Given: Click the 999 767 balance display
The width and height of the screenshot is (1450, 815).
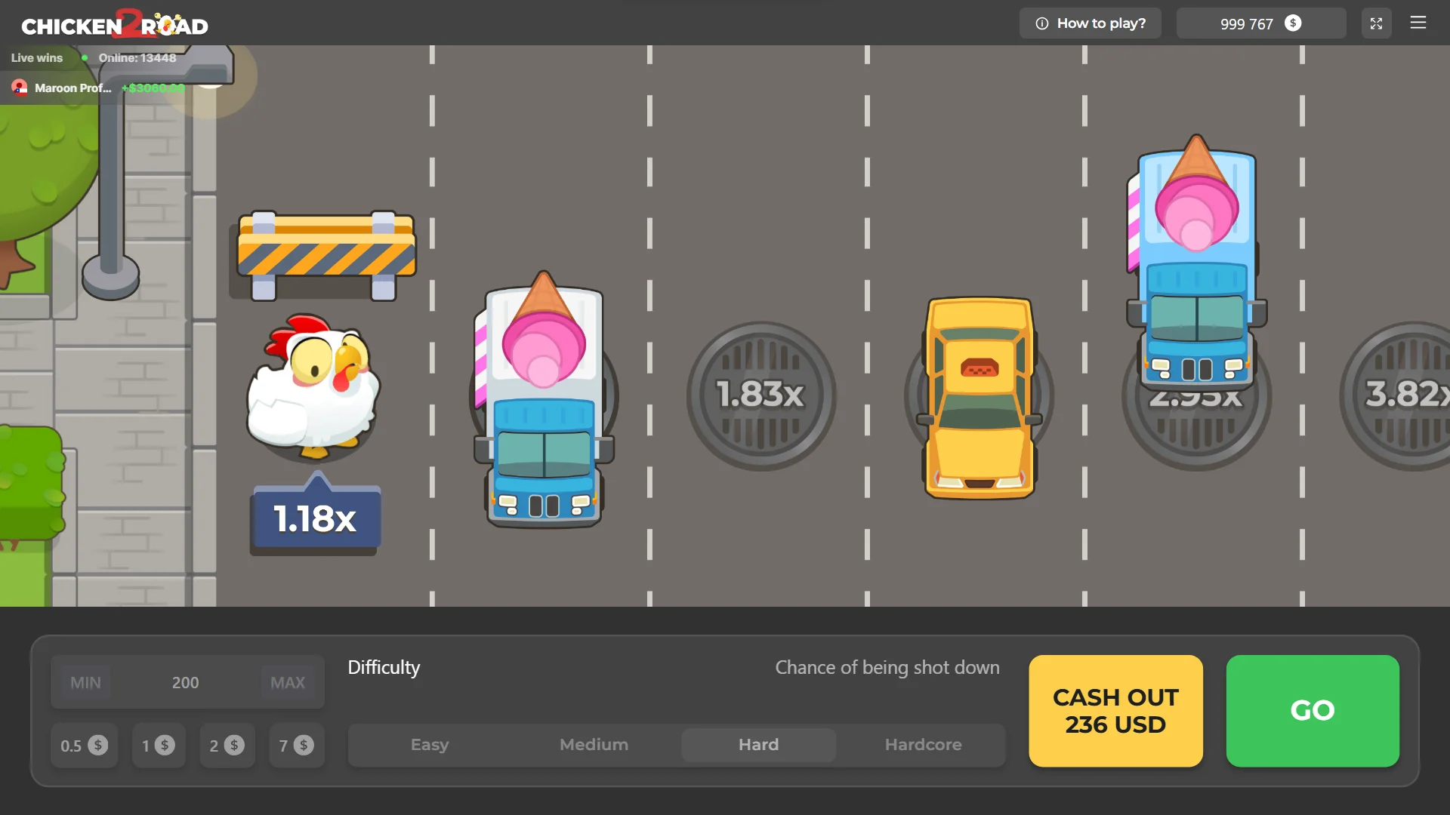Looking at the screenshot, I should tap(1260, 23).
